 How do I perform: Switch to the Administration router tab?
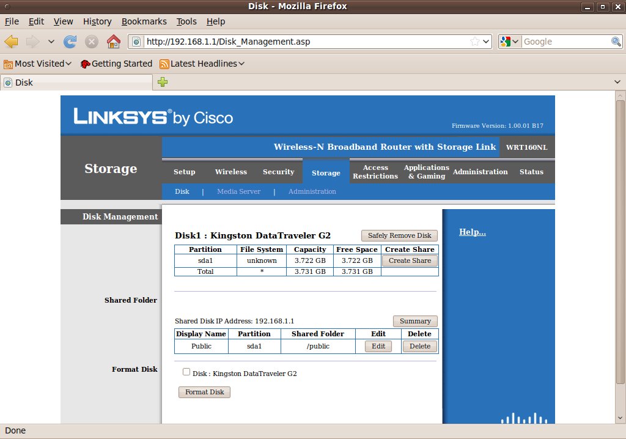point(480,172)
